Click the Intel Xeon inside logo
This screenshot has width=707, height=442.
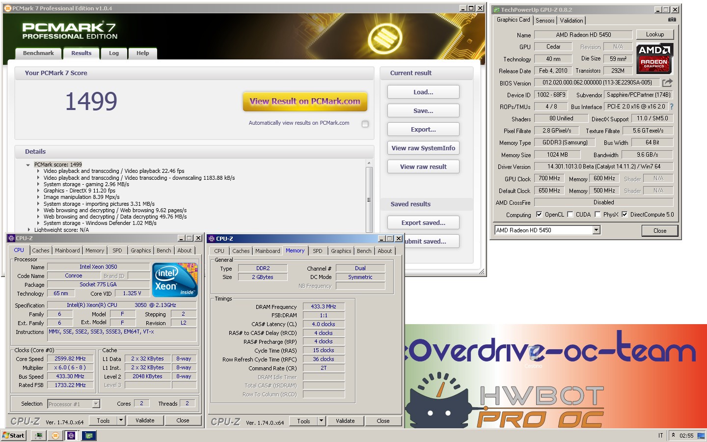(x=175, y=279)
